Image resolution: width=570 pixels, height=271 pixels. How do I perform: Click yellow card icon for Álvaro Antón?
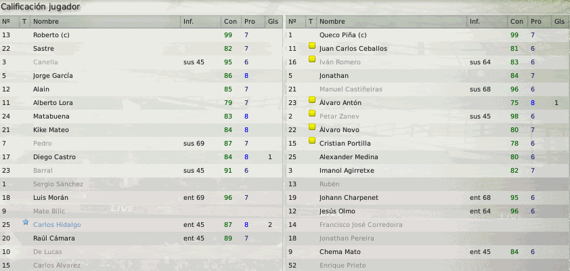coord(312,100)
